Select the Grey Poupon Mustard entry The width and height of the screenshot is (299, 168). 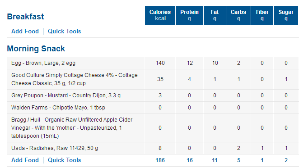pos(66,95)
